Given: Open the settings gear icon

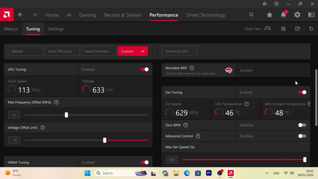Looking at the screenshot, I should (x=297, y=15).
